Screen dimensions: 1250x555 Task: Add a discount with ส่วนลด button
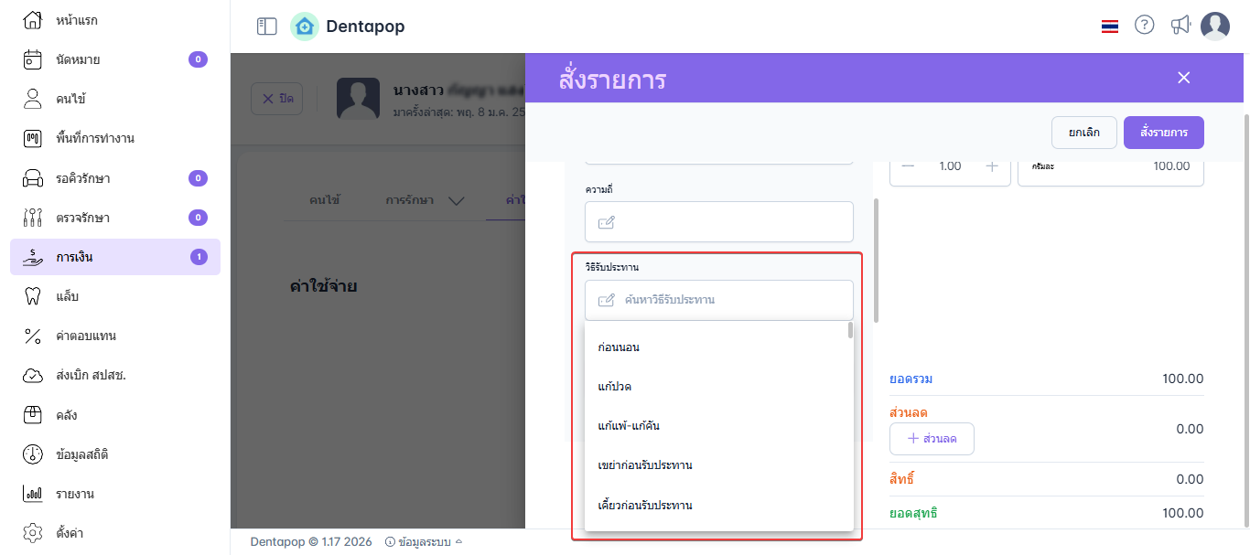point(932,439)
